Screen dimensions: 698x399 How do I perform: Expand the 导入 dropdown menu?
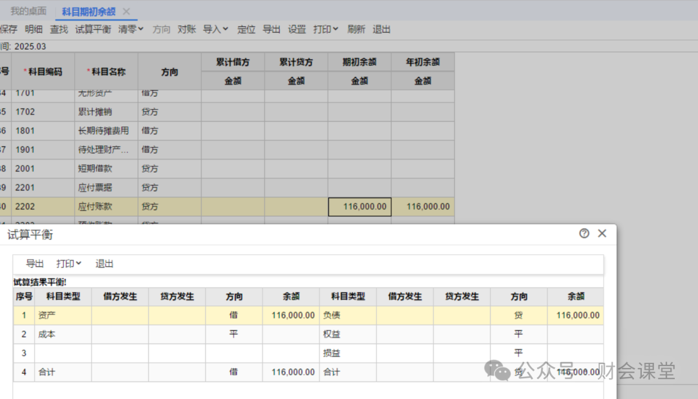[215, 29]
